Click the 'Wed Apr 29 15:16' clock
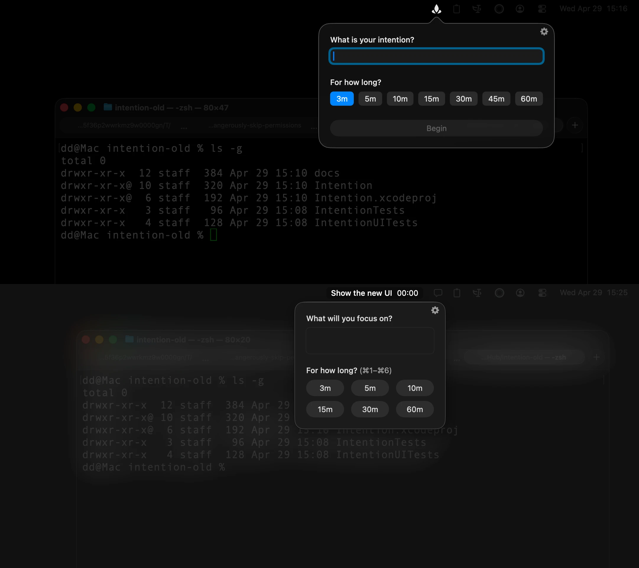 click(593, 9)
